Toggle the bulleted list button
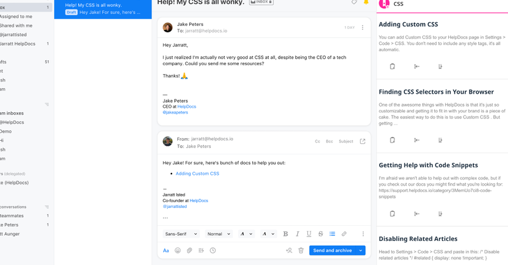Screen dimensions: 508x265 pyautogui.click(x=332, y=233)
